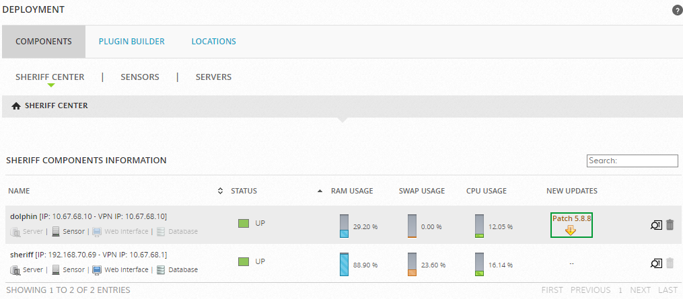The height and width of the screenshot is (299, 683).
Task: Click the Patch 5.8.8 download arrow
Action: 571,230
